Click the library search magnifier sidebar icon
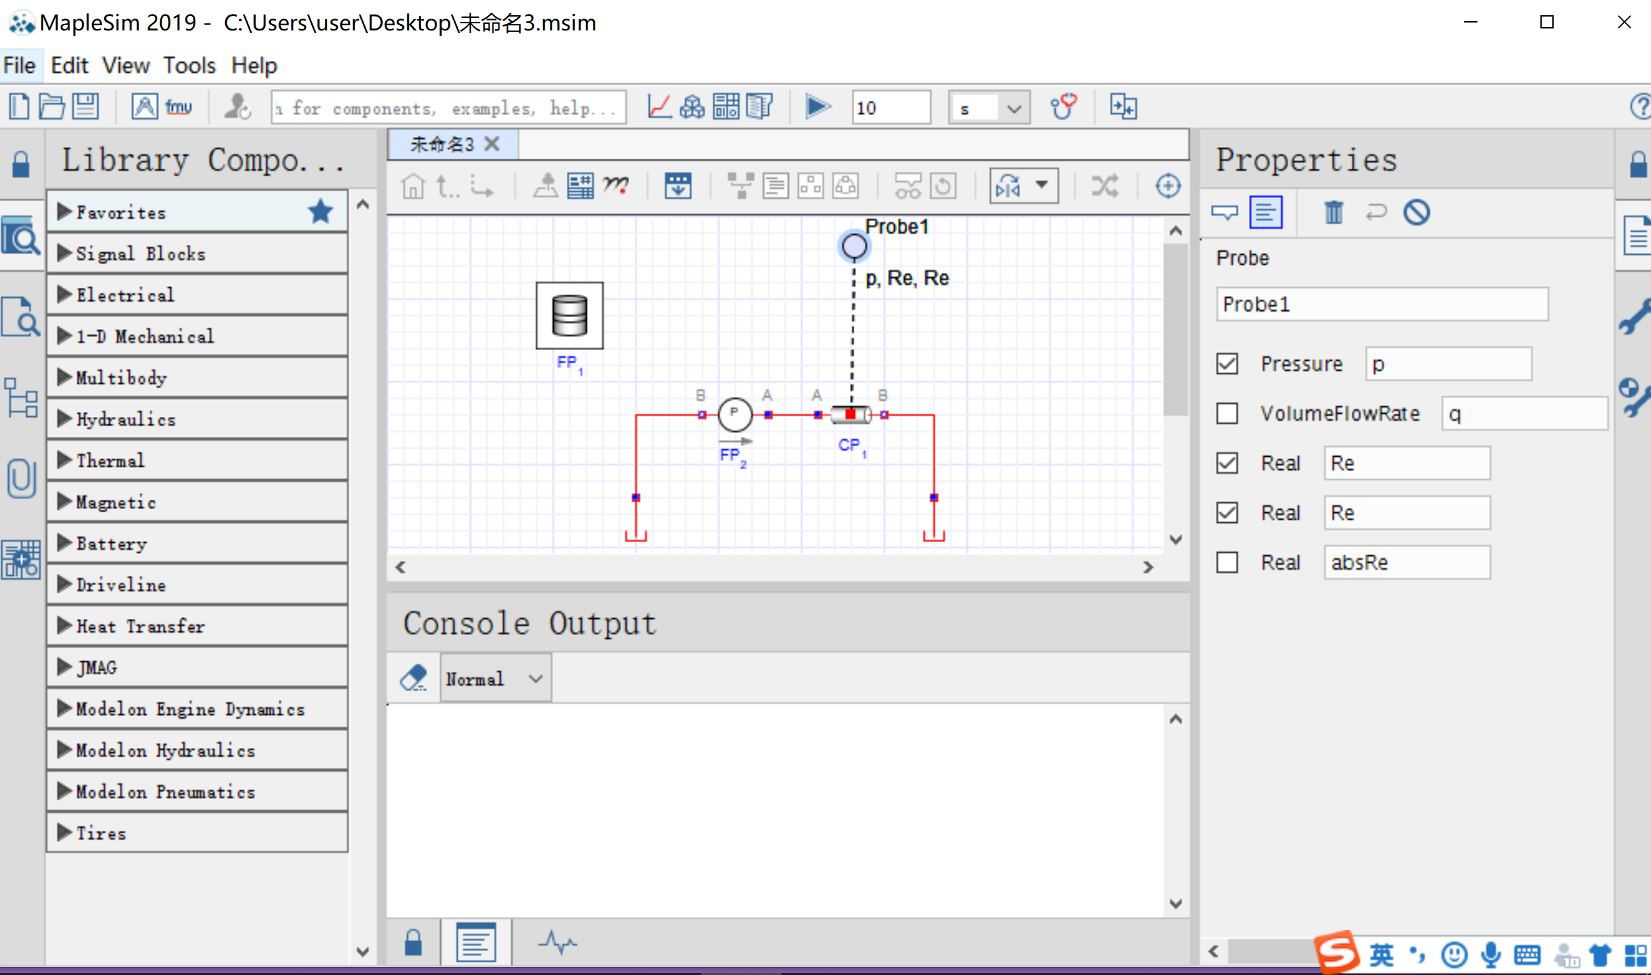 (x=21, y=236)
